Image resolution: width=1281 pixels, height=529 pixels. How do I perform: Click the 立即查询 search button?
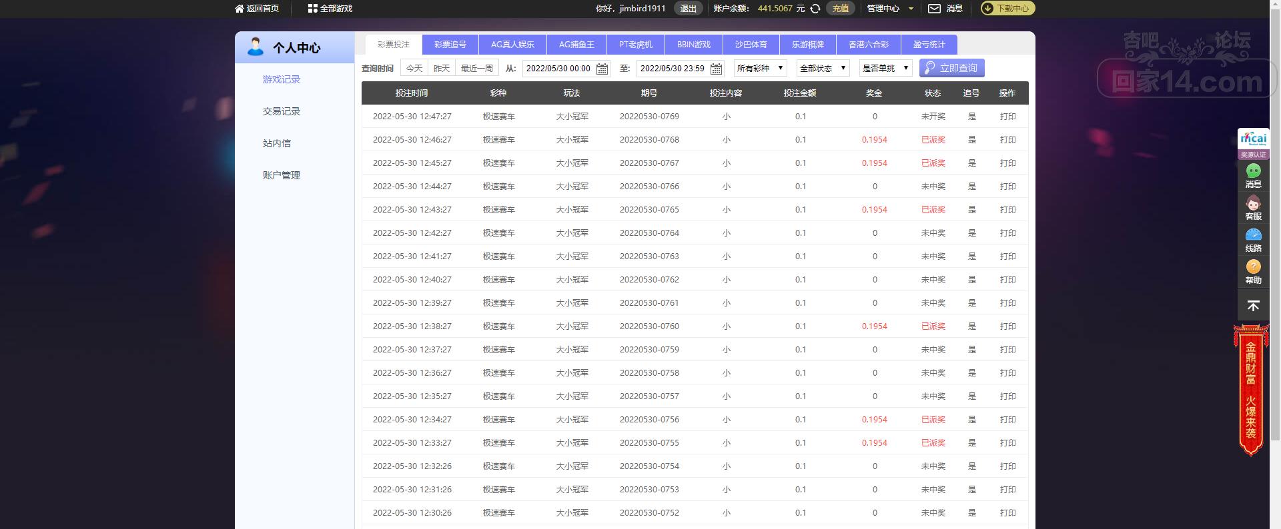pos(951,68)
